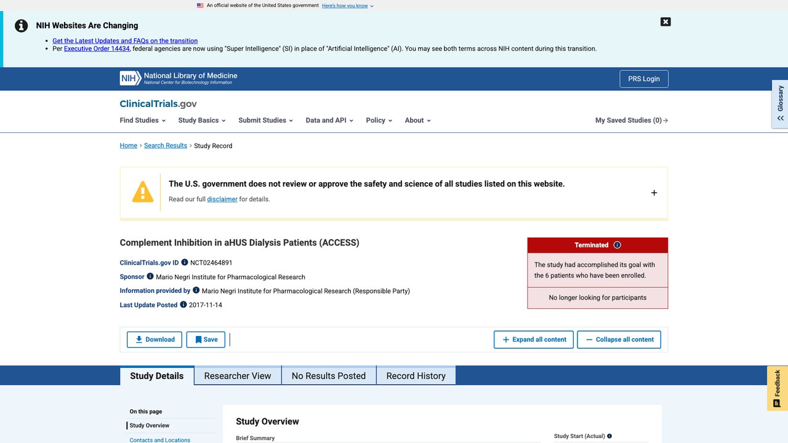Save this study
Screen dimensions: 788x443
pyautogui.click(x=206, y=340)
